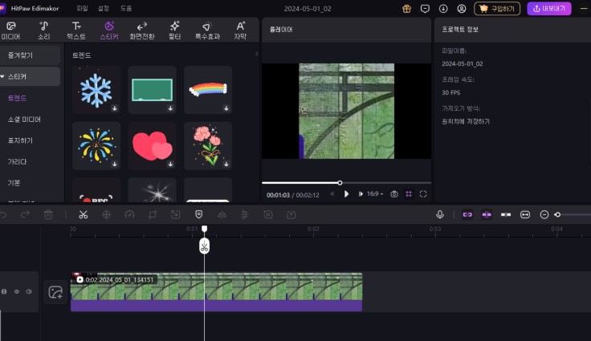591x341 pixels.
Task: Take a snapshot with the camera icon
Action: (393, 193)
